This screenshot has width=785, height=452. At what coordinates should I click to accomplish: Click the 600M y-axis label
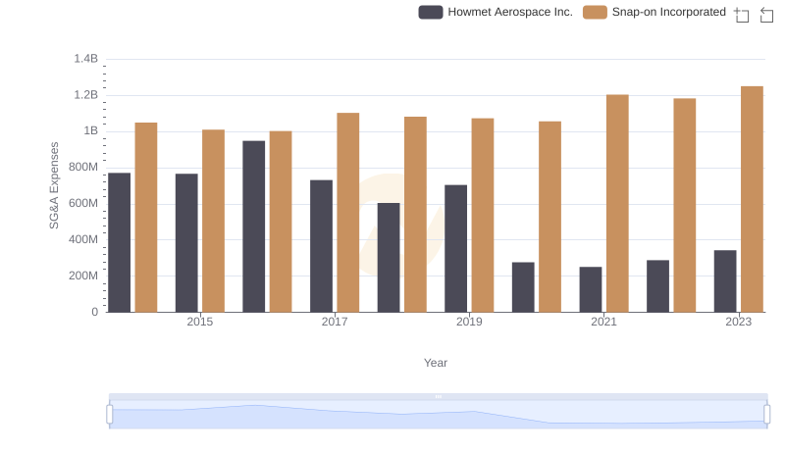83,204
